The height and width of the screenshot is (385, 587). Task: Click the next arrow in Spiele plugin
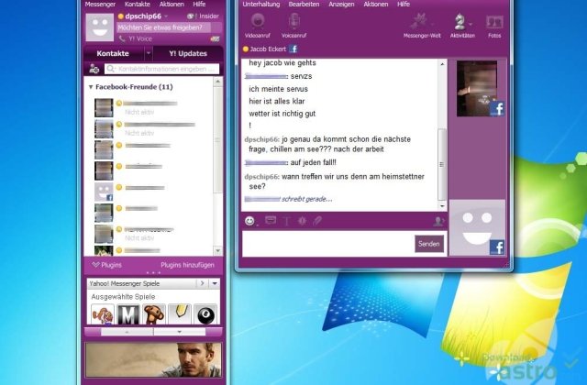tap(202, 283)
